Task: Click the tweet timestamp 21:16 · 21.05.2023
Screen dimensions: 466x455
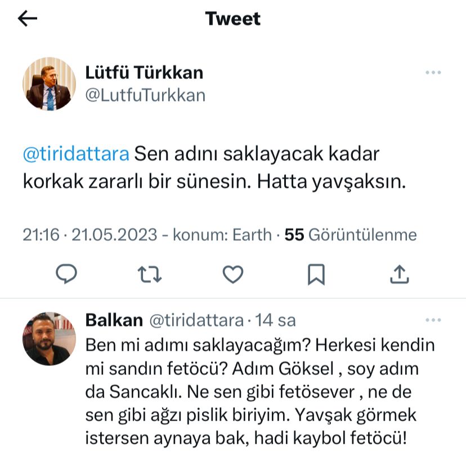Action: click(90, 235)
